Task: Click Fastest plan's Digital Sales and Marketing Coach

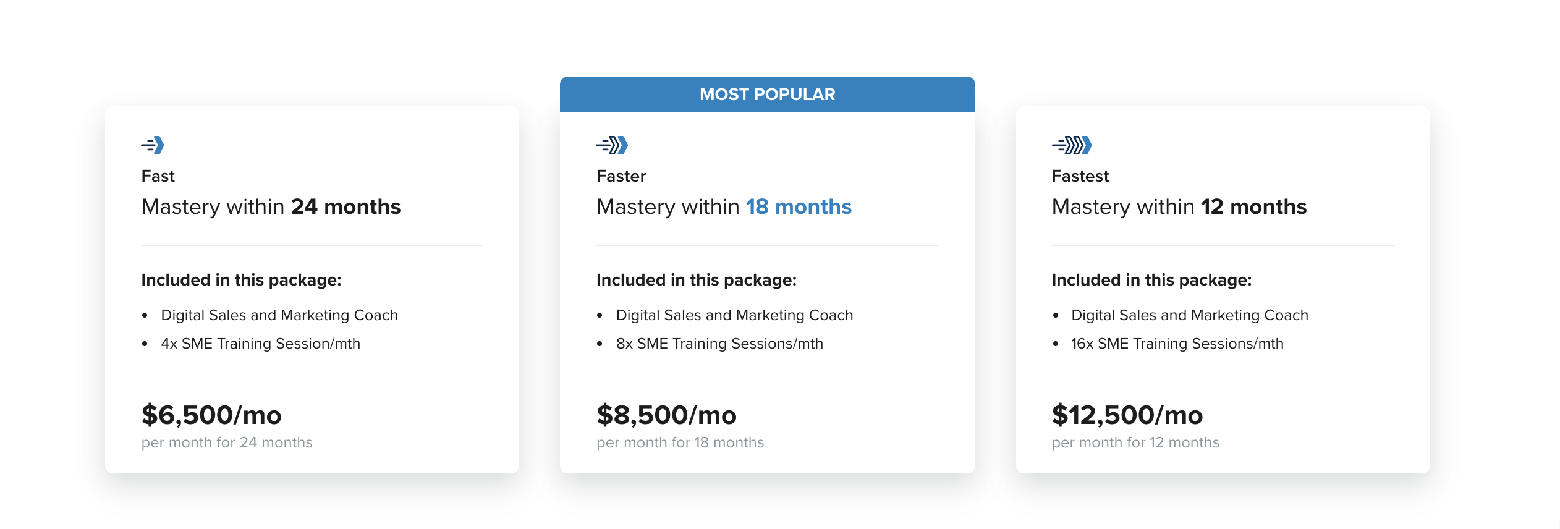Action: (1190, 315)
